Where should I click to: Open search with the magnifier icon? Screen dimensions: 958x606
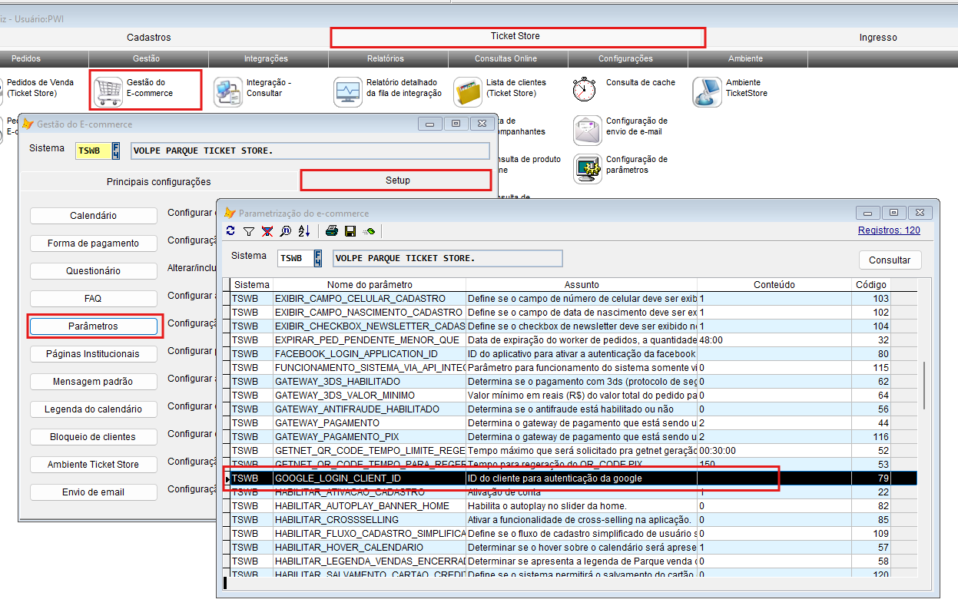tap(286, 230)
